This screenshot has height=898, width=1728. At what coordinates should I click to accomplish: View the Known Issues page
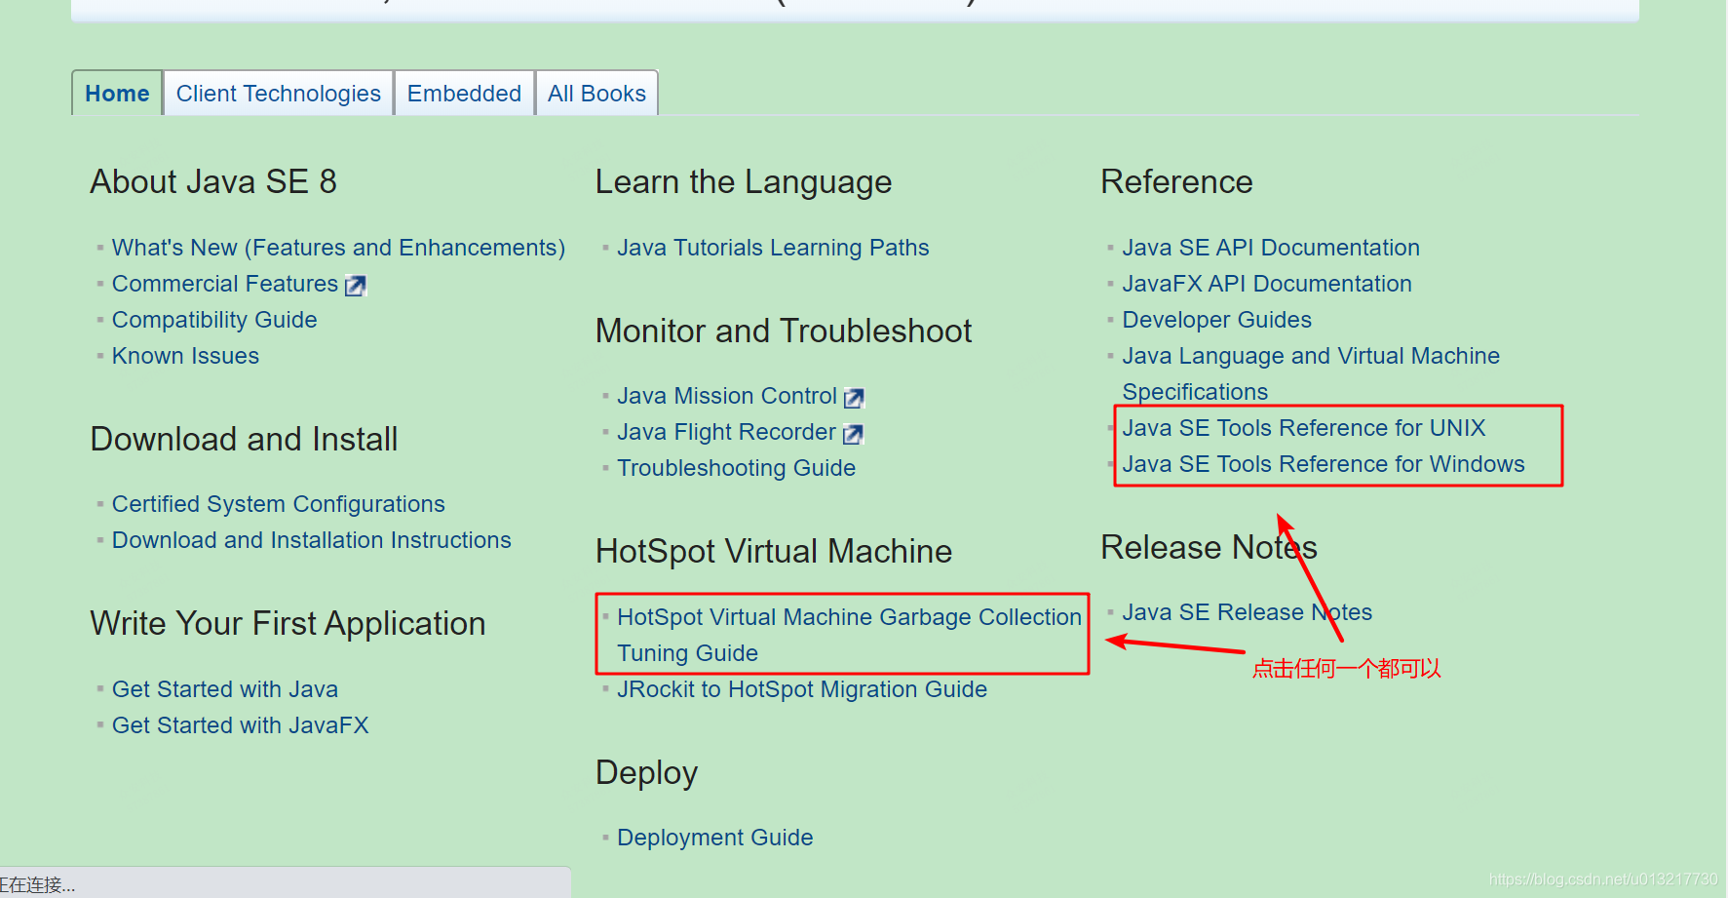[x=185, y=356]
